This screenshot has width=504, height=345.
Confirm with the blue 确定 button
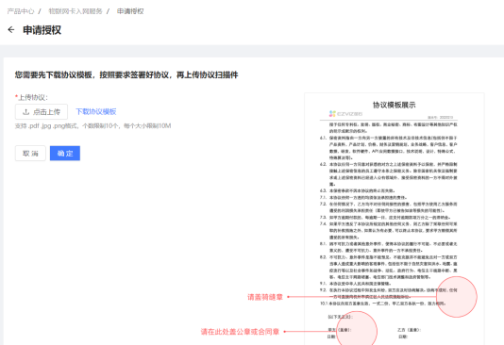(x=65, y=154)
